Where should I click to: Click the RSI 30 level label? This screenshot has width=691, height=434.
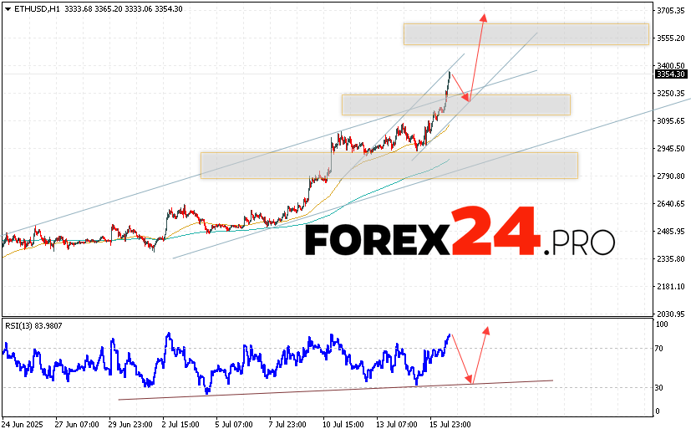click(660, 388)
